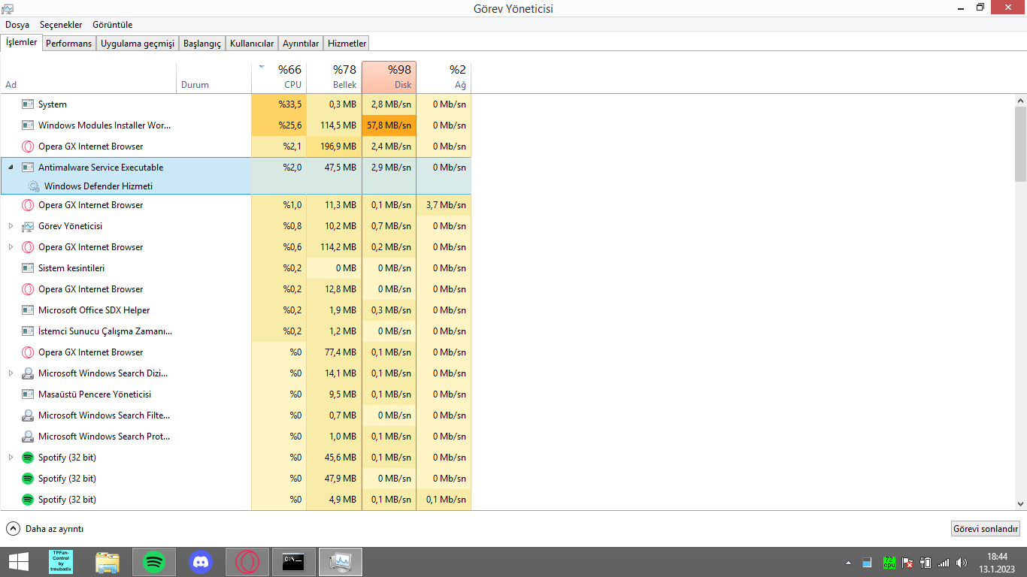Viewport: 1027px width, 577px height.
Task: Open the Windows Start button
Action: coord(19,562)
